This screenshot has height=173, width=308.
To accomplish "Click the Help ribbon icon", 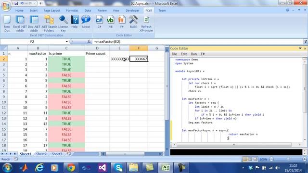I will (x=75, y=22).
